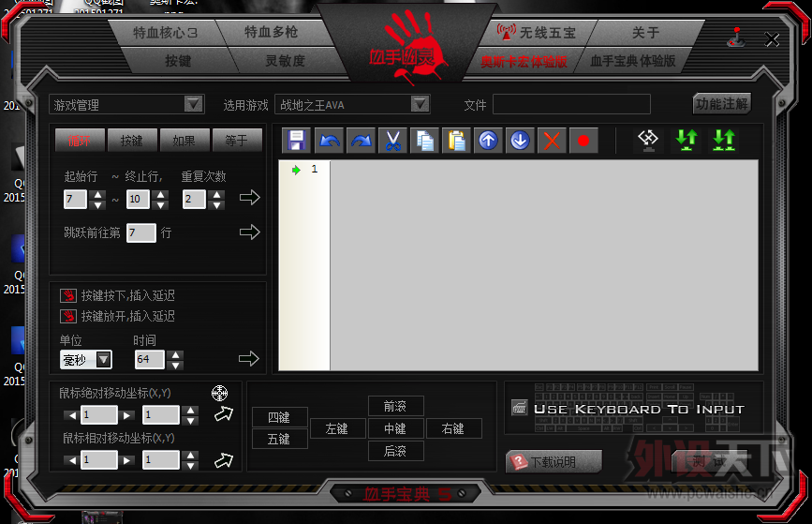Delete line with red X icon
This screenshot has height=524, width=812.
coord(552,141)
